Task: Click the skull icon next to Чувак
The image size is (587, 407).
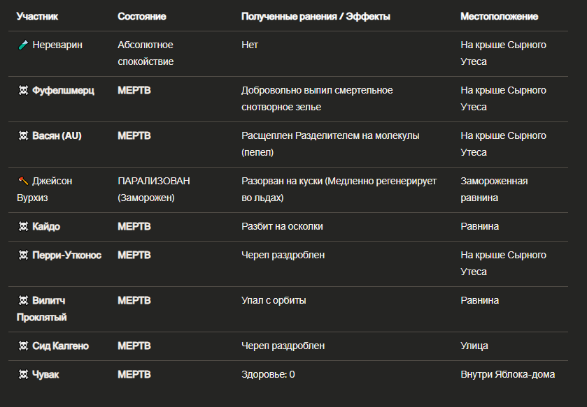Action: pyautogui.click(x=23, y=374)
